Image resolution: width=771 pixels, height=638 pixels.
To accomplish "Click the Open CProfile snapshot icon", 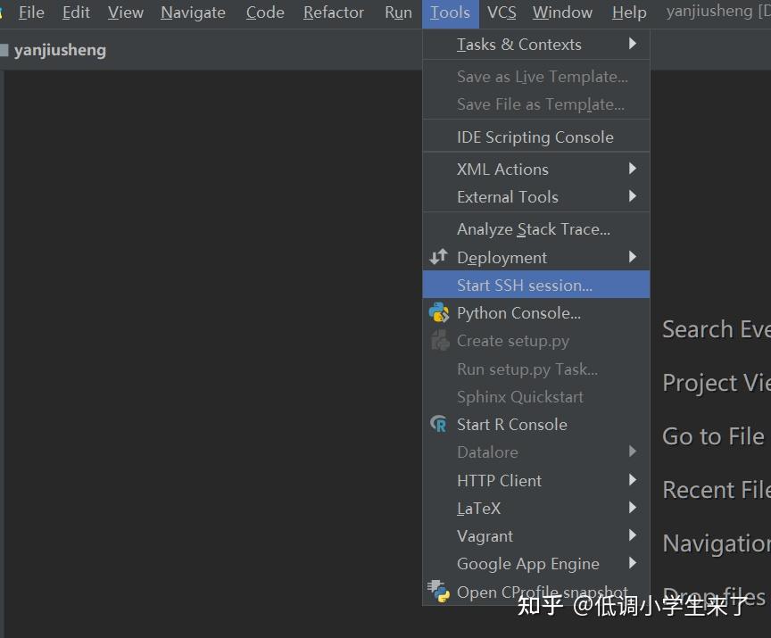I will (x=439, y=592).
